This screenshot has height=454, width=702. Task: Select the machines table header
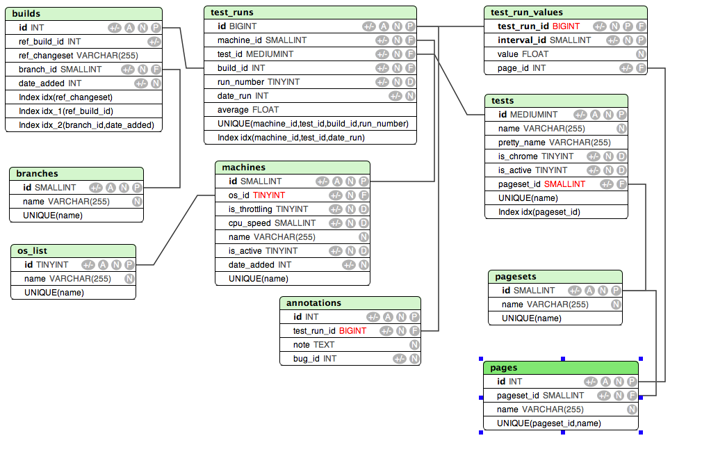pos(293,167)
